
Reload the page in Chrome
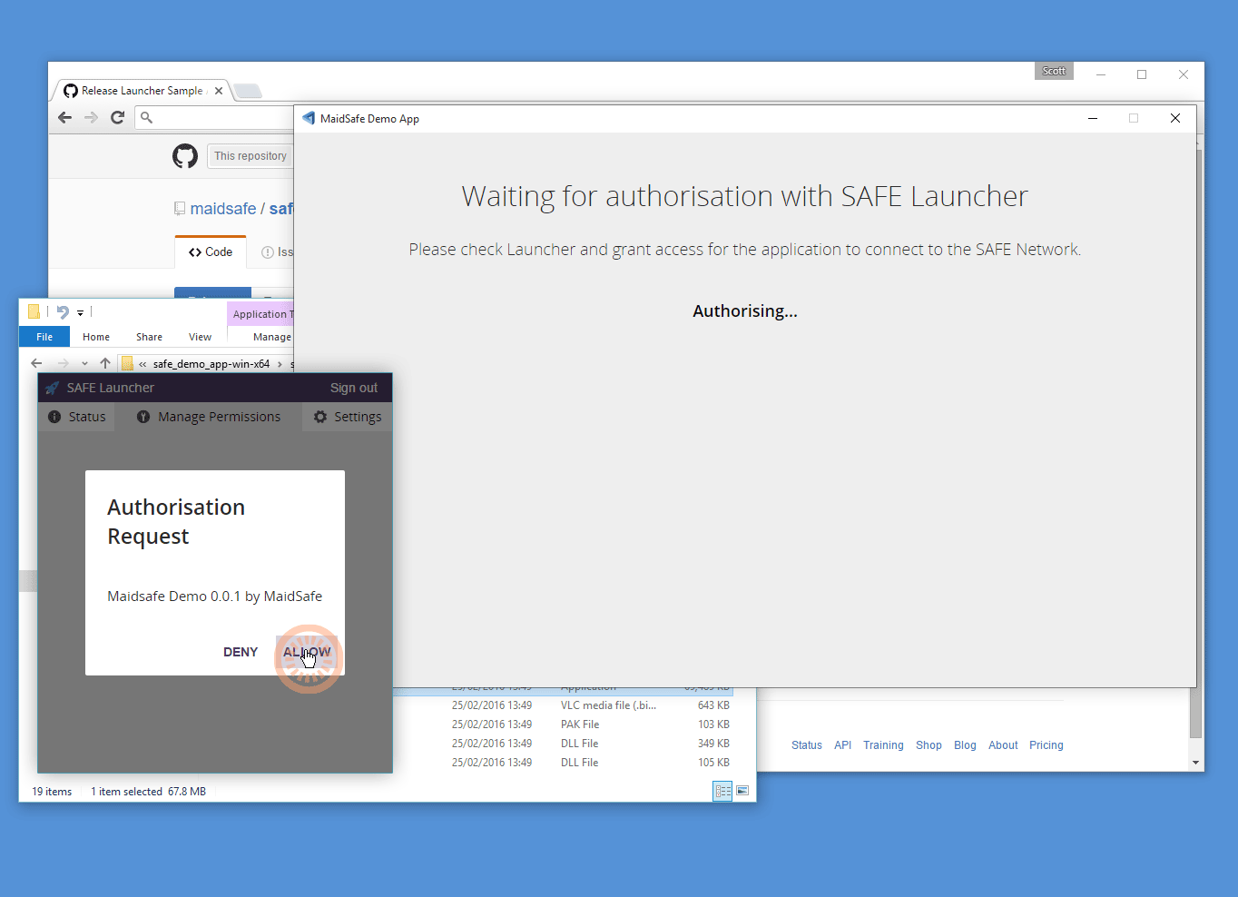tap(117, 117)
